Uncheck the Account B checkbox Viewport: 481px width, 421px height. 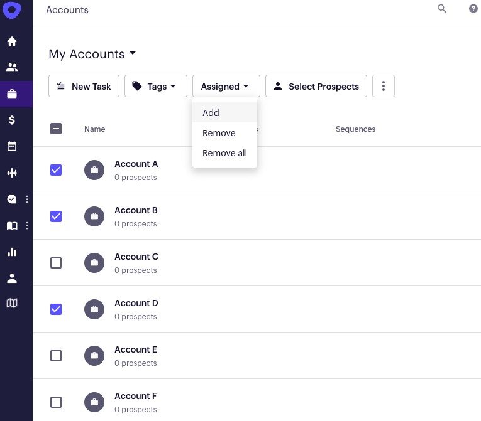coord(56,216)
